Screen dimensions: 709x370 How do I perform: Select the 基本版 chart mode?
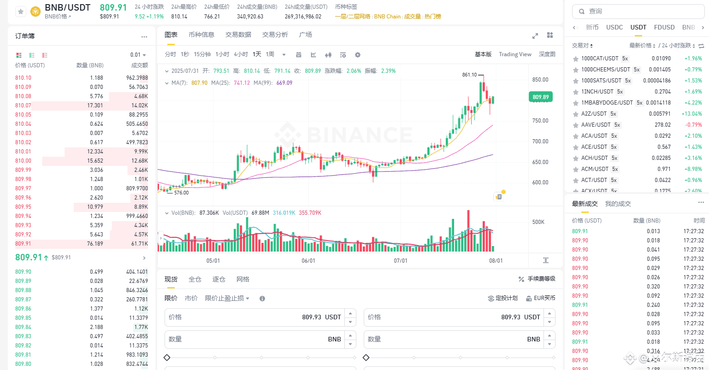tap(483, 54)
